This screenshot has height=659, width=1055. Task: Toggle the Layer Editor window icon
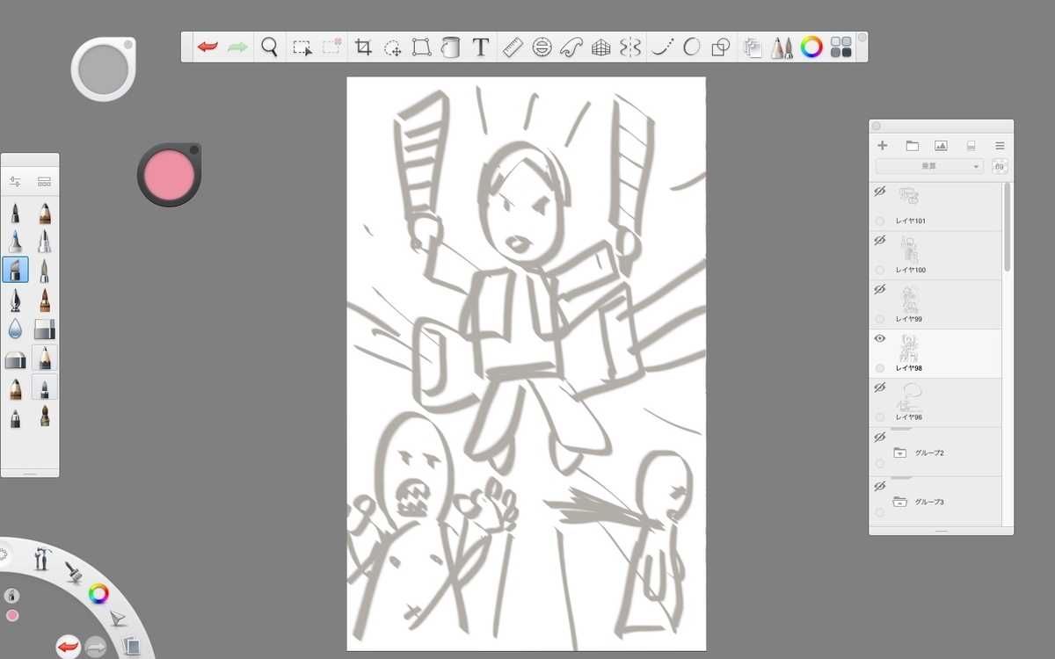[753, 47]
